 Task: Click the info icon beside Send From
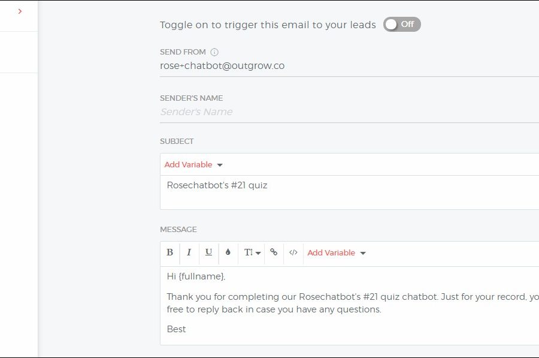pyautogui.click(x=214, y=52)
